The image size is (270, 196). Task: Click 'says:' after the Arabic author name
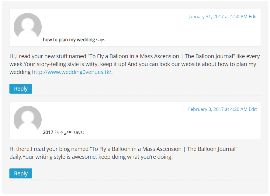[78, 132]
